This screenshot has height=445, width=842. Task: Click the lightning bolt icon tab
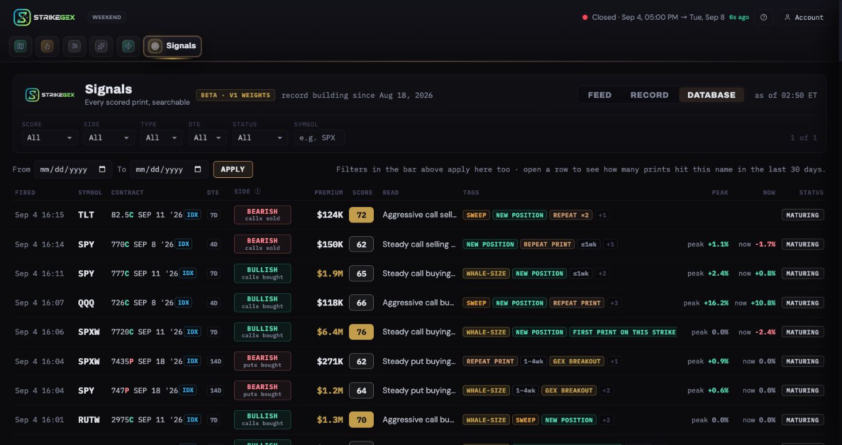click(x=128, y=46)
